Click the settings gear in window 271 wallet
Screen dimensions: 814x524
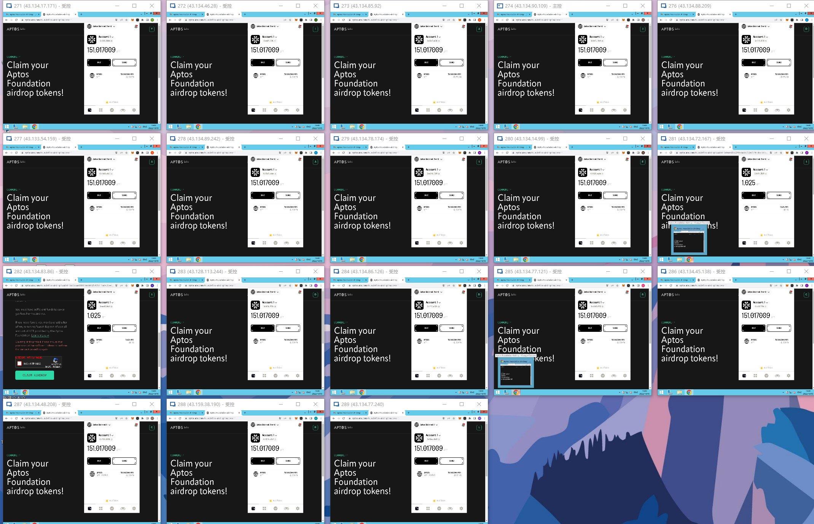tap(134, 110)
